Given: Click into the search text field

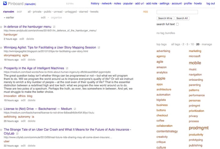Looking at the screenshot, I should [177, 12].
